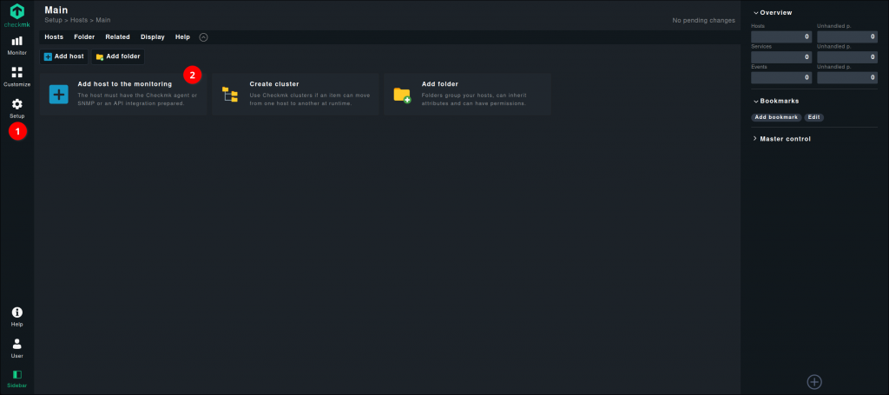Viewport: 889px width, 395px height.
Task: Open the Customize navigation icon
Action: [x=16, y=73]
